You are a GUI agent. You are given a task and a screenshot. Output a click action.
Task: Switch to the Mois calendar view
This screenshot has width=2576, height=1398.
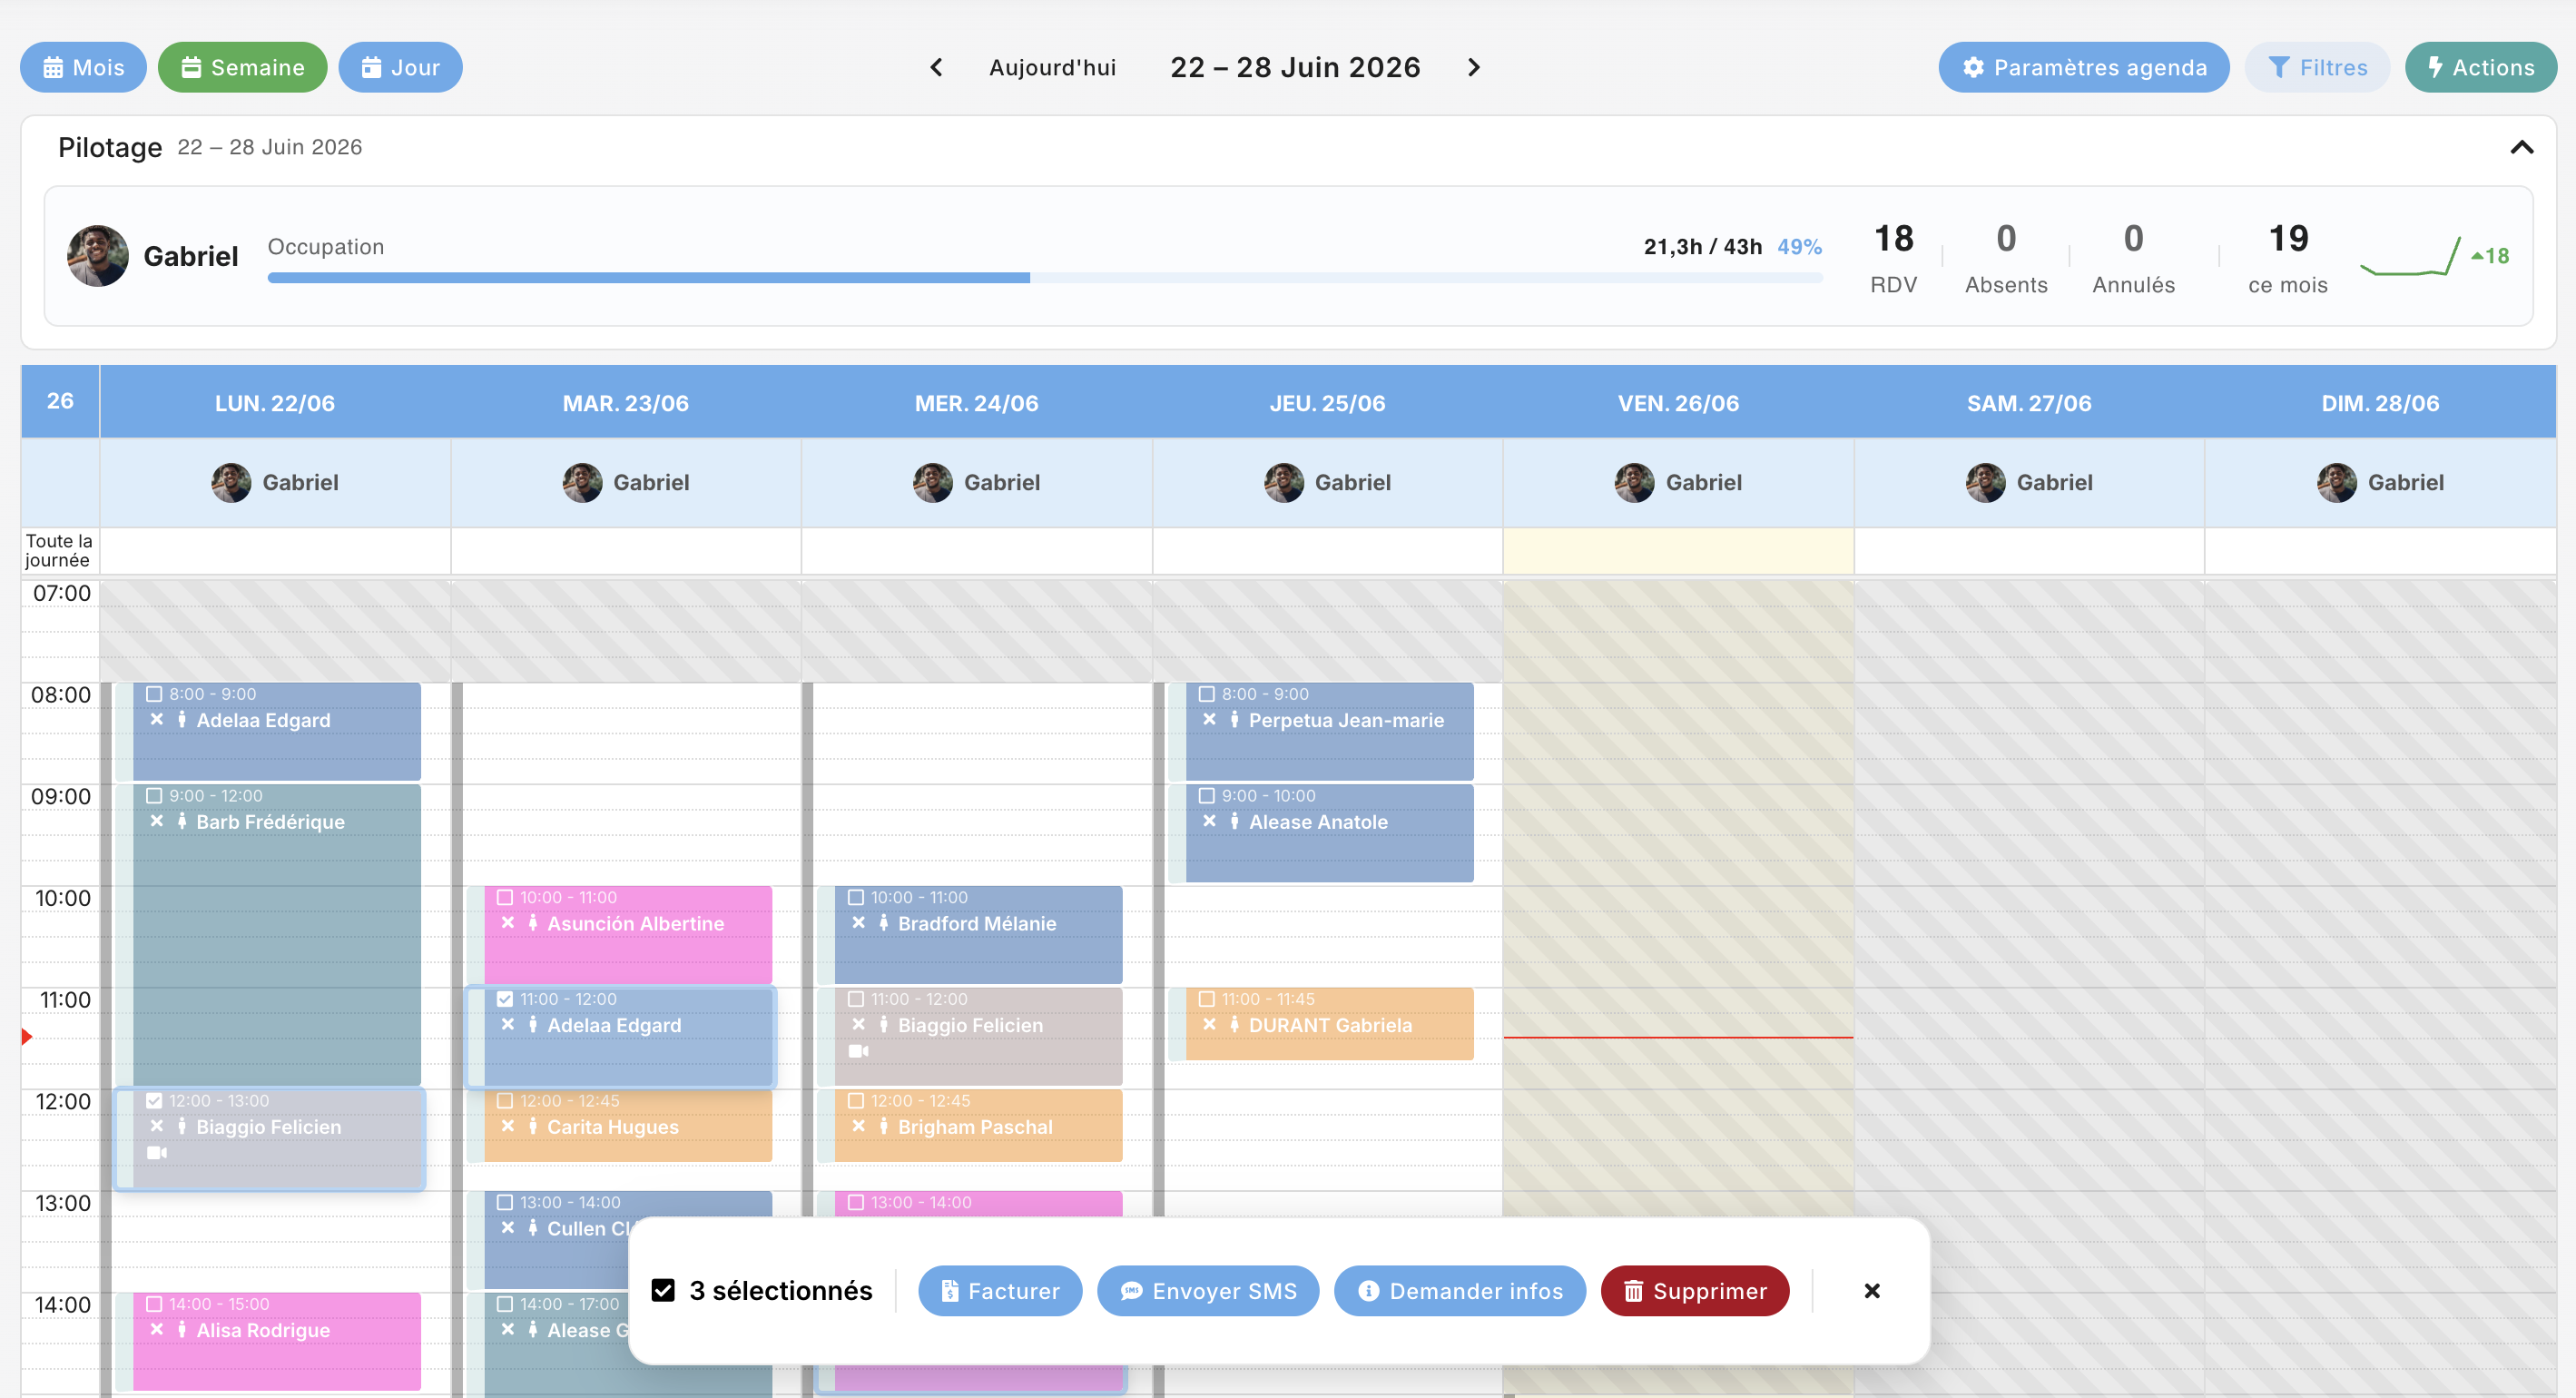point(83,67)
